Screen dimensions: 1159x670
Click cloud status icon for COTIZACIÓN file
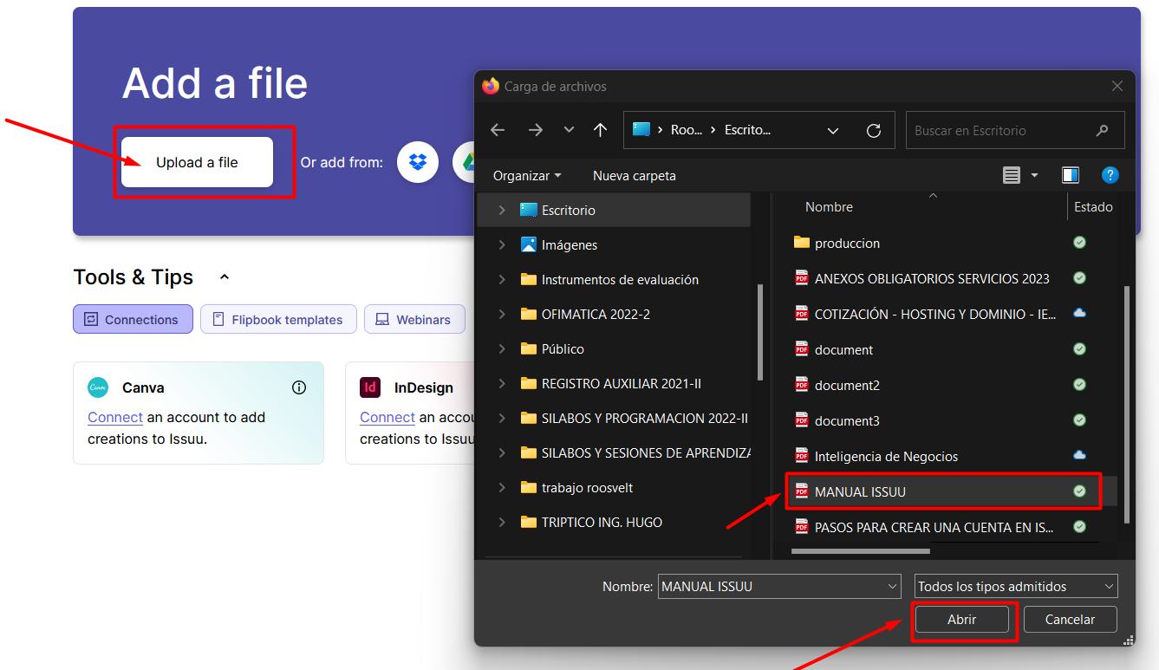(x=1079, y=313)
